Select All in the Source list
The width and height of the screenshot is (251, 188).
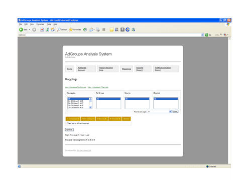pyautogui.click(x=137, y=99)
